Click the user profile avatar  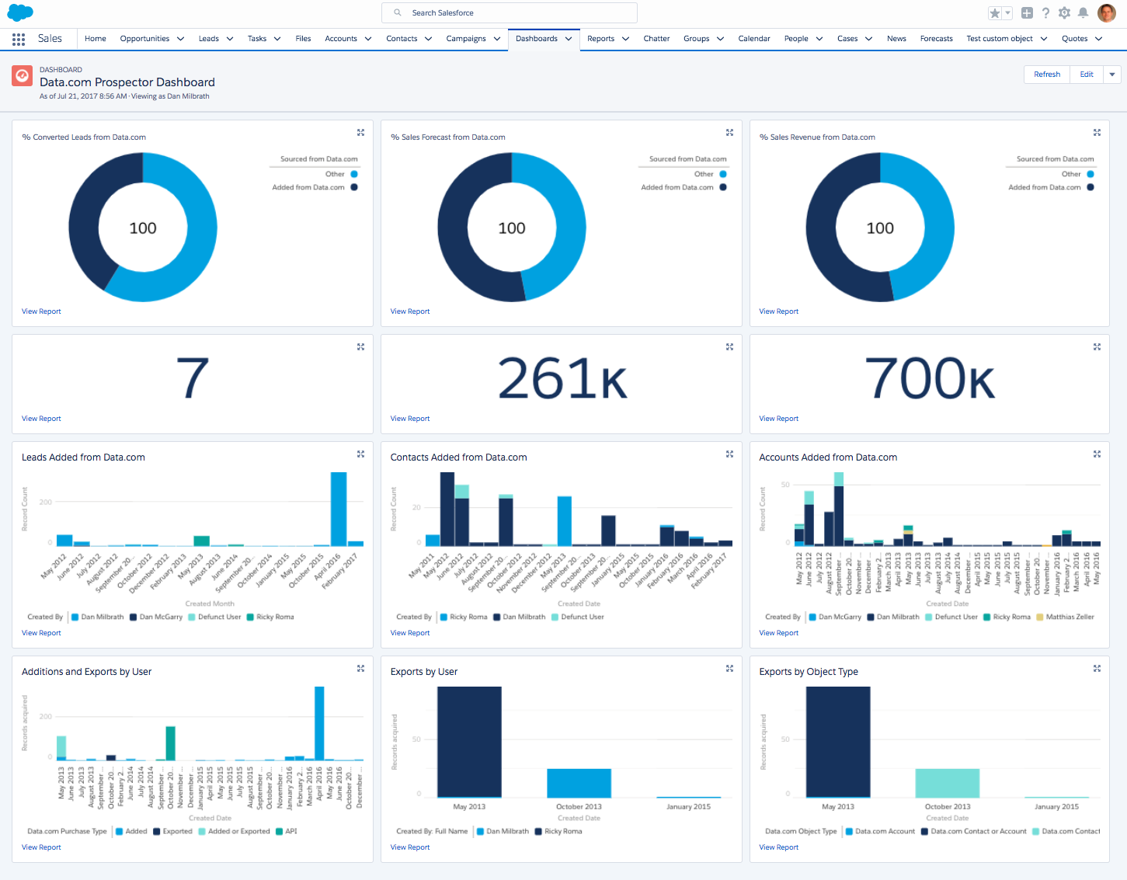1106,13
